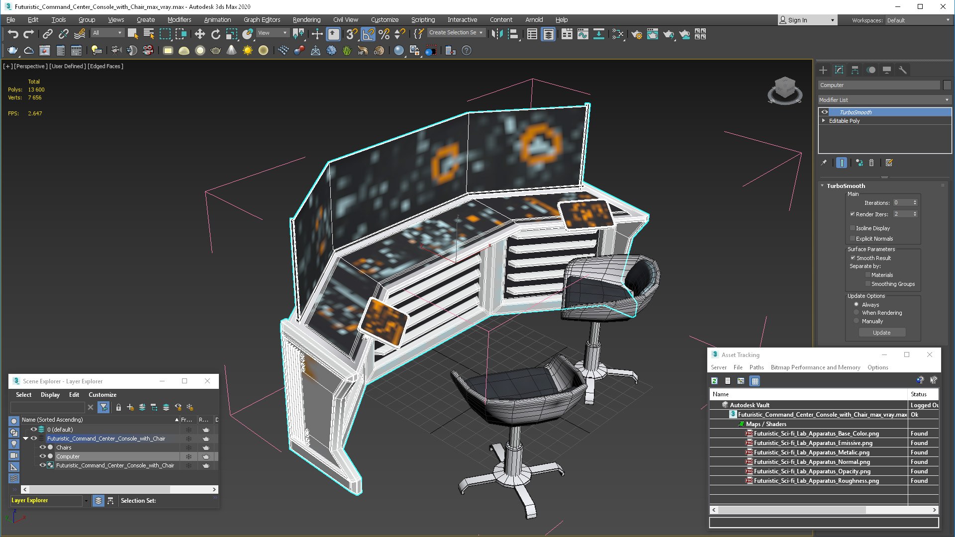This screenshot has width=955, height=537.
Task: Expand the Editable Poly stack entry
Action: 824,121
